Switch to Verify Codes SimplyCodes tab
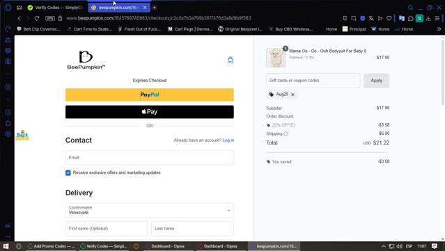445x251 pixels. 56,8
